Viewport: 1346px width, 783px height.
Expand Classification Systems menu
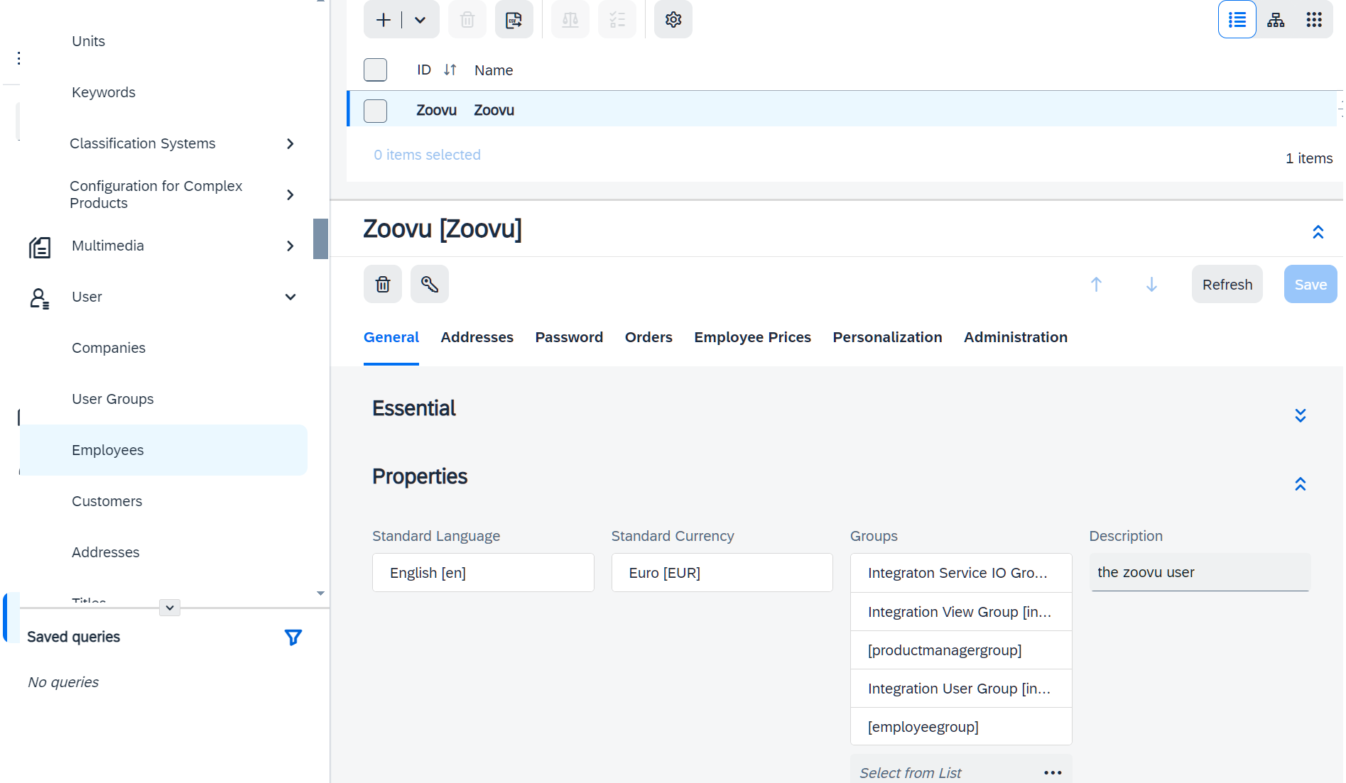(x=290, y=144)
